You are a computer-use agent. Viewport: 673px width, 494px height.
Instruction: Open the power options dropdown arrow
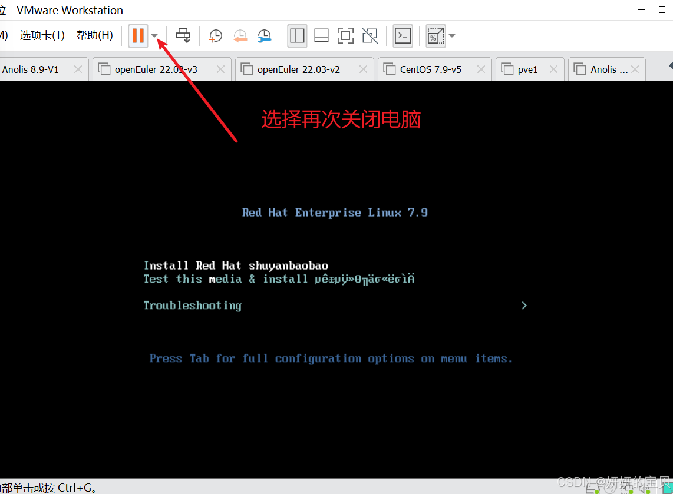(x=154, y=36)
